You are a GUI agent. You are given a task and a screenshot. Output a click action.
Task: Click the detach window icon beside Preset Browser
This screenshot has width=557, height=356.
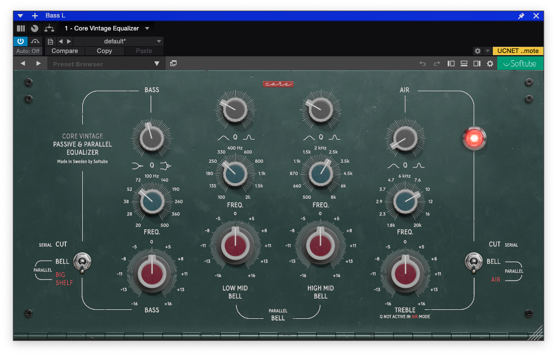coord(173,63)
